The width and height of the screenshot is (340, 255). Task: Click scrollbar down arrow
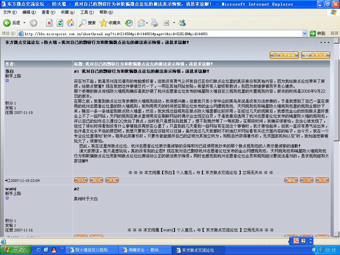pos(336,234)
